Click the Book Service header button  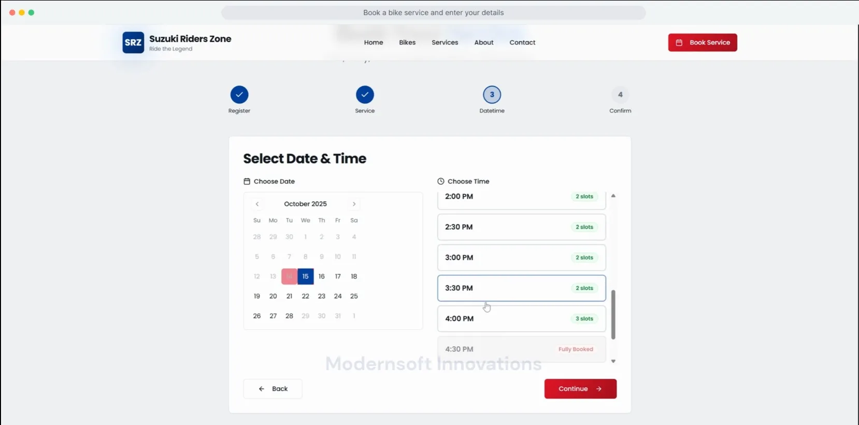point(702,42)
